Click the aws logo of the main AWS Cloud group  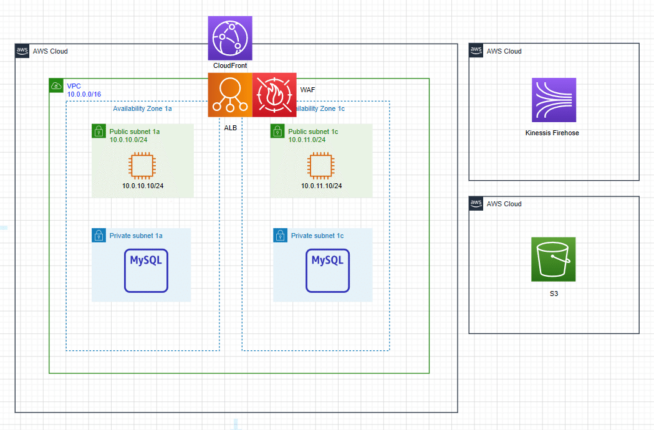click(22, 51)
